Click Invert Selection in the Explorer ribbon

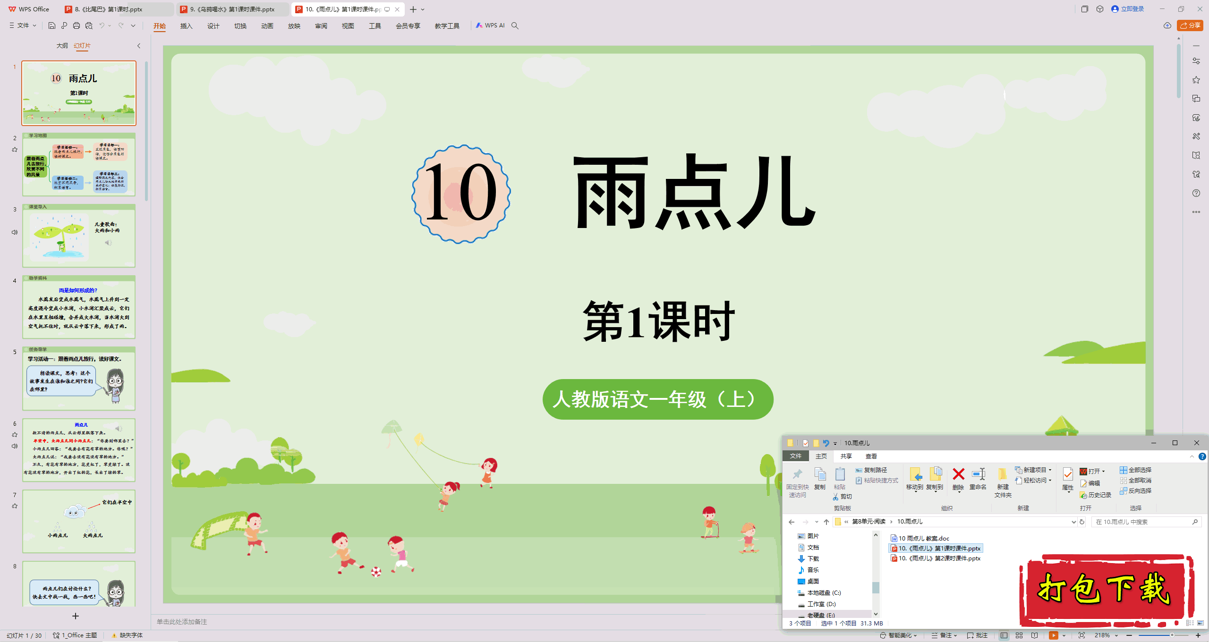(x=1135, y=491)
